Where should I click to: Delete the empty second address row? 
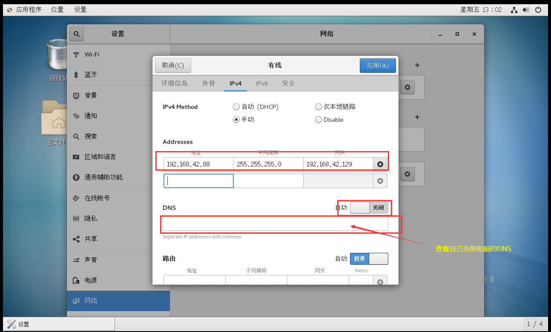coord(380,181)
